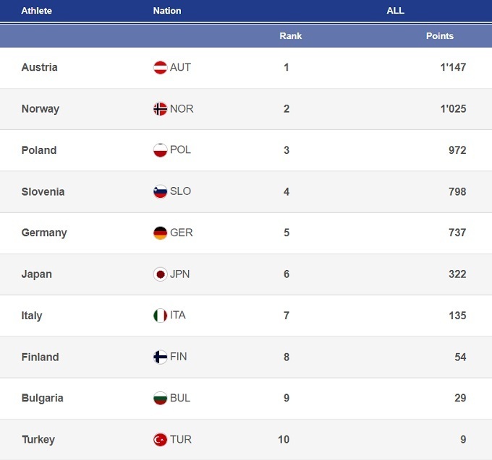Click the Turkey flag icon
The width and height of the screenshot is (492, 460).
tap(160, 440)
